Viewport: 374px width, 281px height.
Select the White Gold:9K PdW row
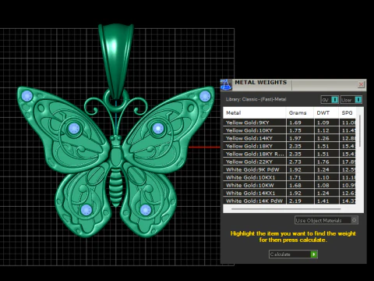click(x=289, y=169)
